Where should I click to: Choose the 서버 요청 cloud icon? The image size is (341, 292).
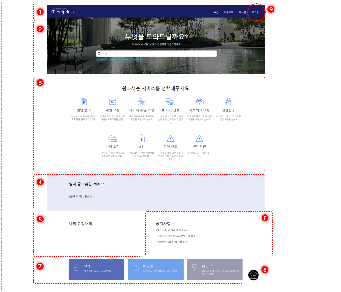[112, 138]
